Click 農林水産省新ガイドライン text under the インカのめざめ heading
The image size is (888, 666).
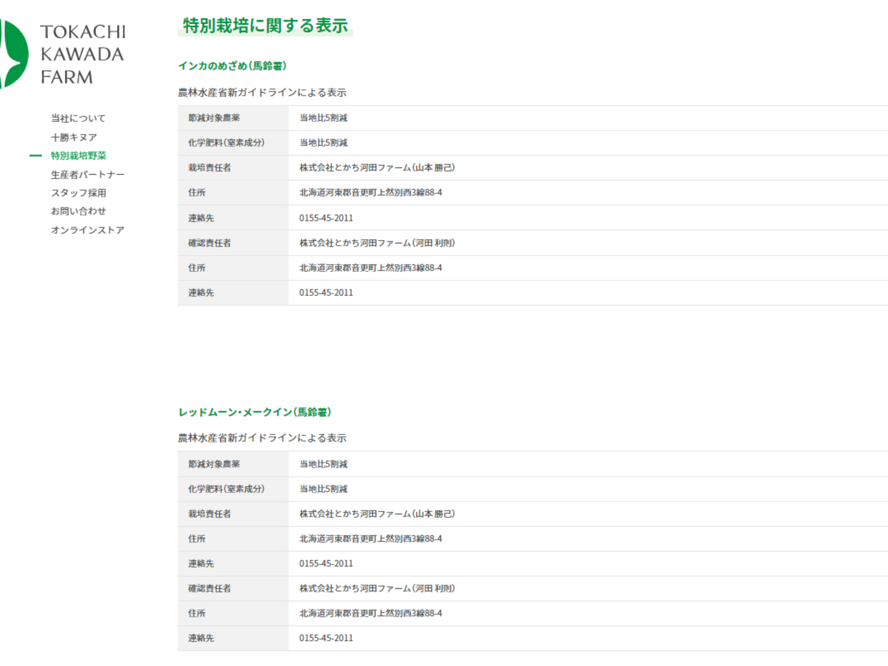click(262, 92)
